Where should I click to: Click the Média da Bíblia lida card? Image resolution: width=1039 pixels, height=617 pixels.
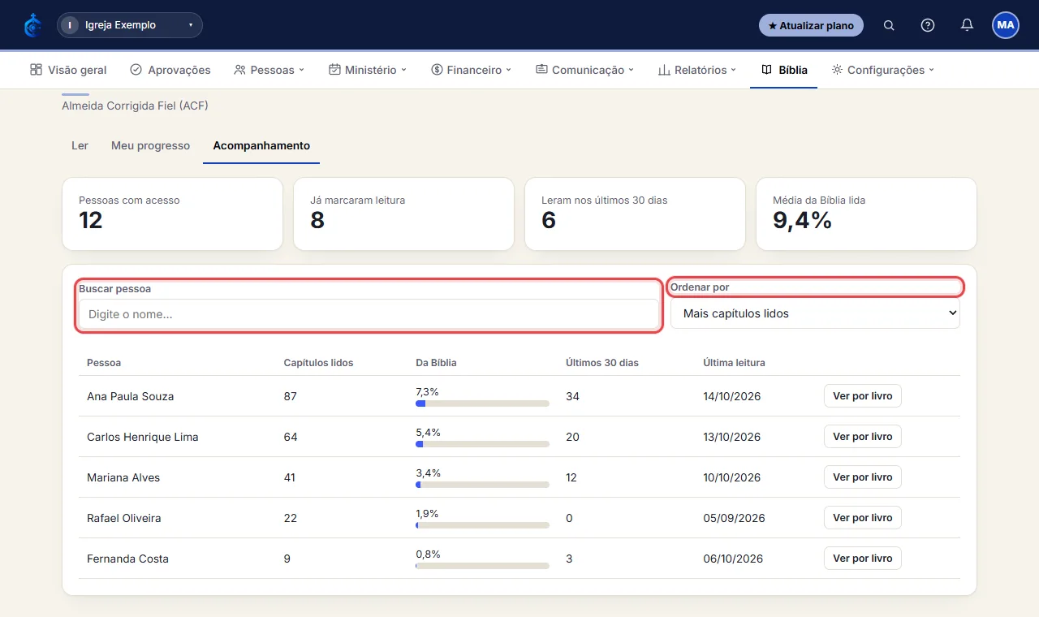866,214
